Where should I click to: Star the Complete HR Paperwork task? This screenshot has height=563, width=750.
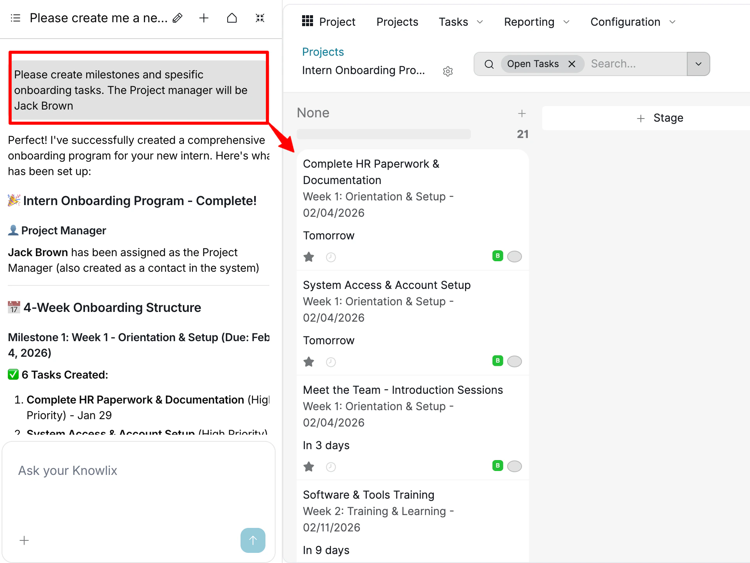tap(309, 257)
